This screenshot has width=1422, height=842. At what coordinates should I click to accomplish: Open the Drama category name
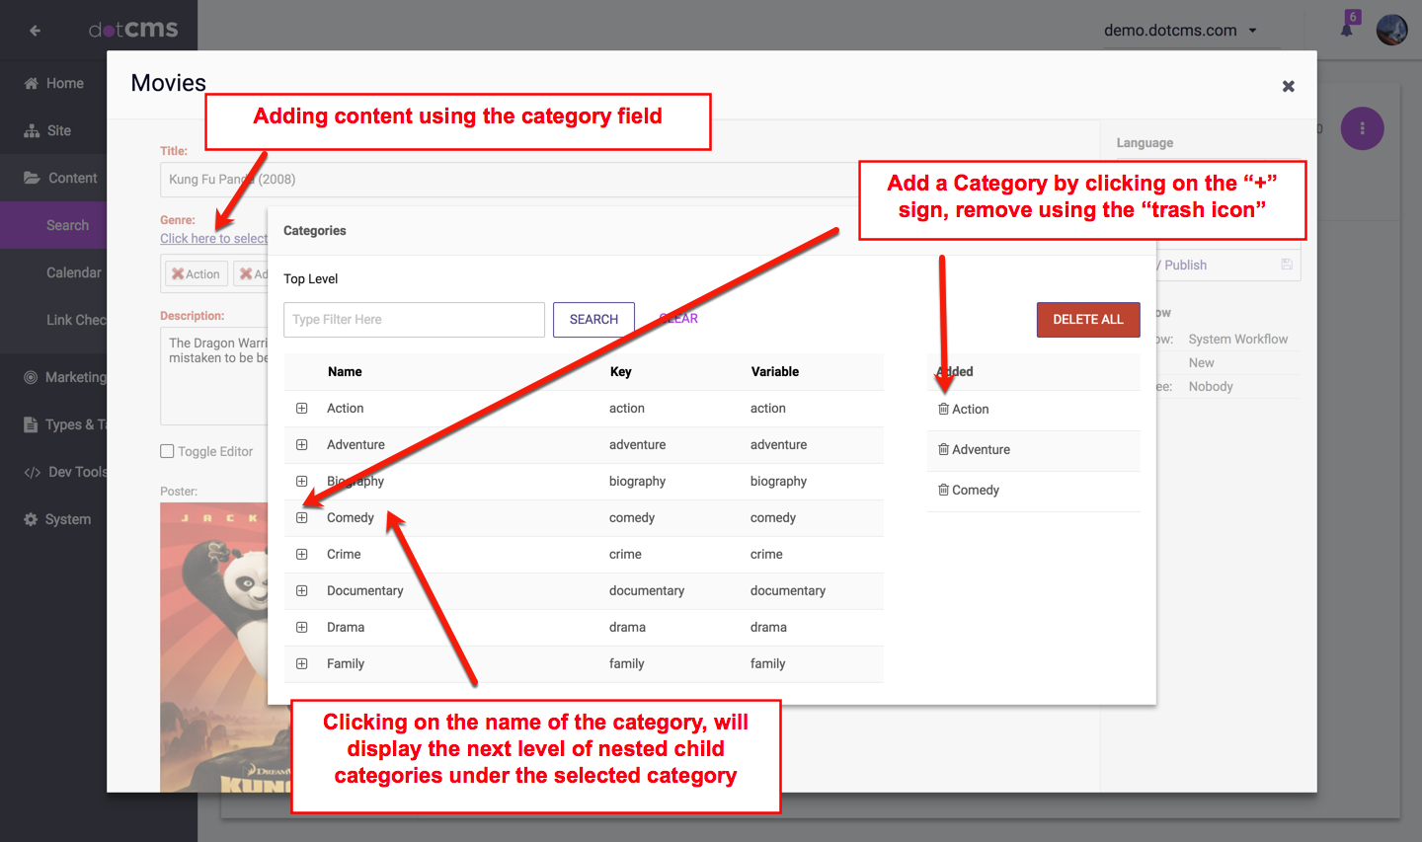346,627
